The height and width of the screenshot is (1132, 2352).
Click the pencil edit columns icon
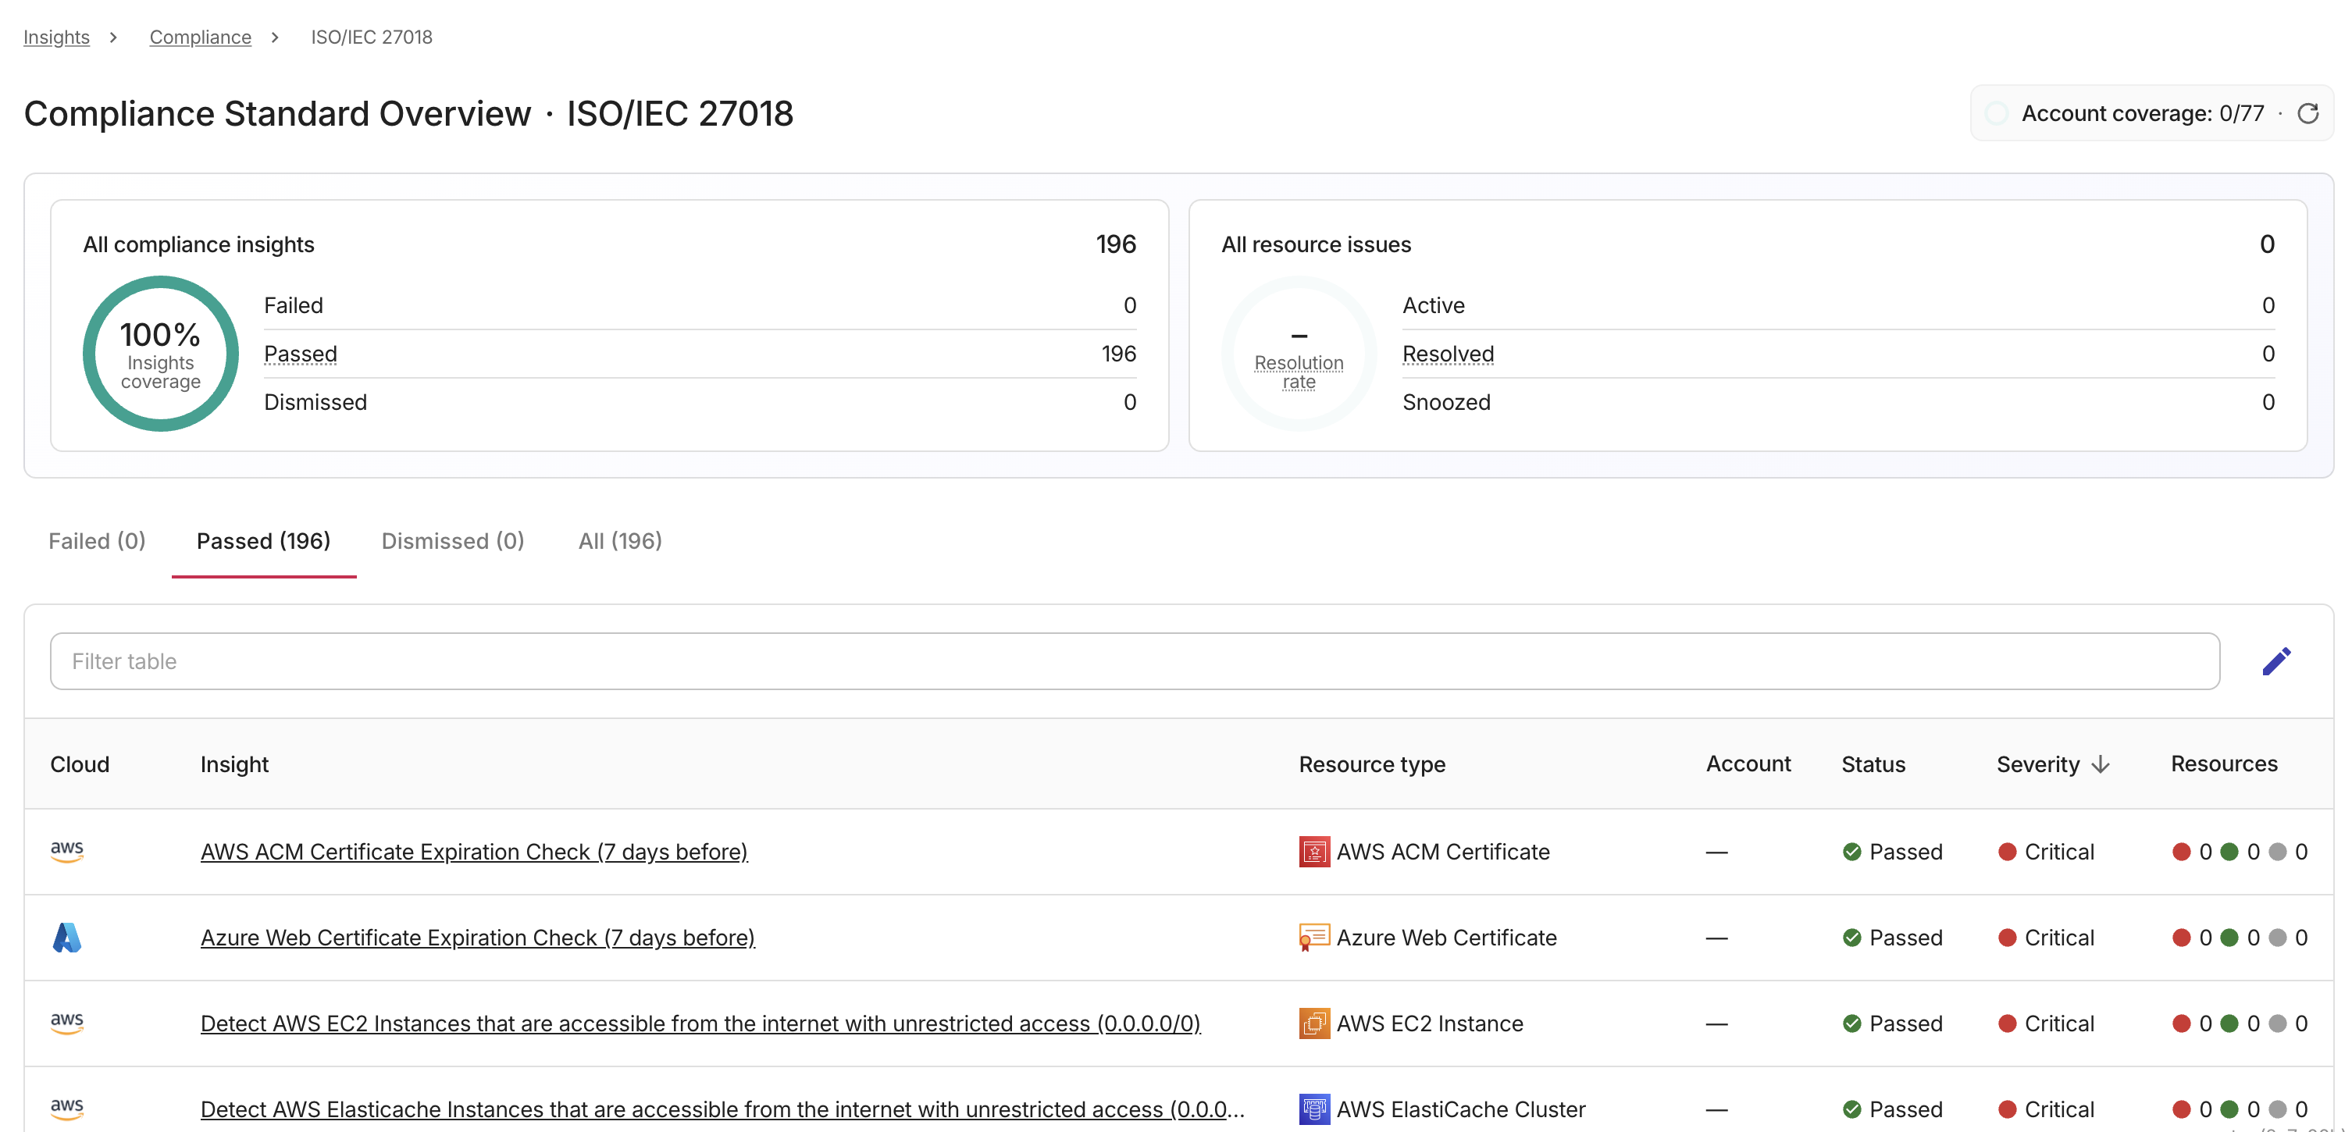click(x=2276, y=661)
